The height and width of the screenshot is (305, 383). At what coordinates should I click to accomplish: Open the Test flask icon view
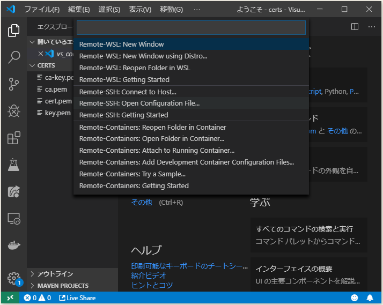point(14,165)
